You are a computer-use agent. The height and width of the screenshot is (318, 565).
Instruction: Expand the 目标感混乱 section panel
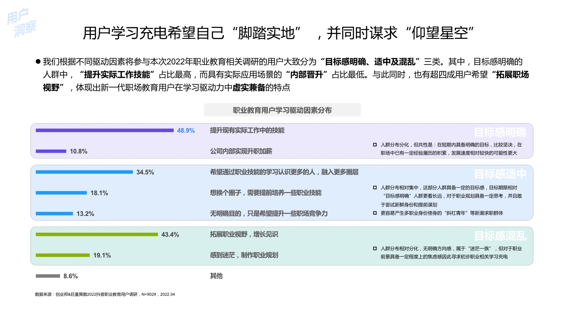(500, 236)
